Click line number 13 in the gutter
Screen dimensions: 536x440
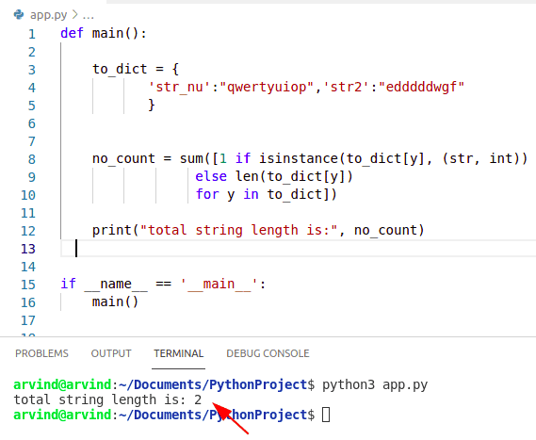click(x=28, y=249)
